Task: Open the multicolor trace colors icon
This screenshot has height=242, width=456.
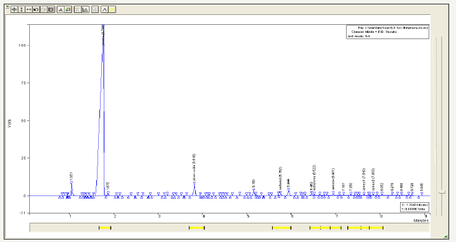Action: point(68,9)
